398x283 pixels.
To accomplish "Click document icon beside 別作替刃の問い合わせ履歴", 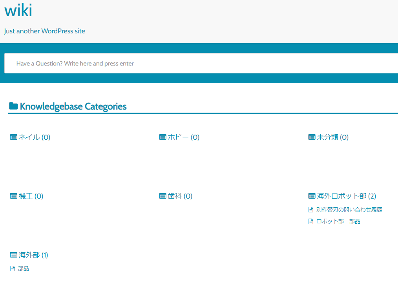I will point(311,210).
